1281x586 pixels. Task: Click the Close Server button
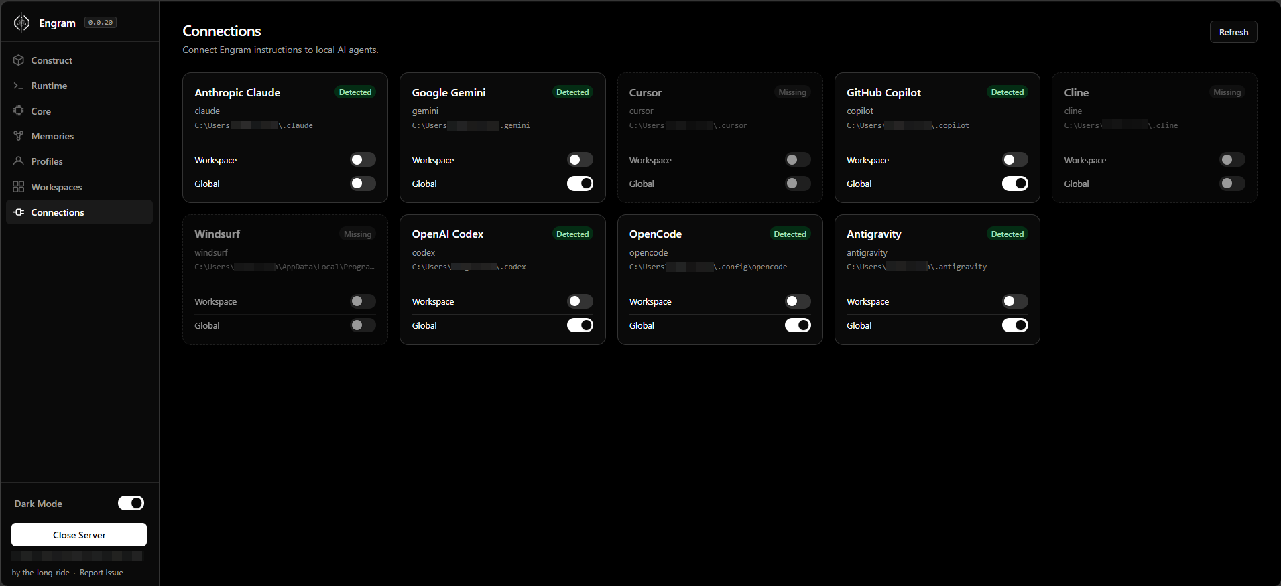point(79,535)
